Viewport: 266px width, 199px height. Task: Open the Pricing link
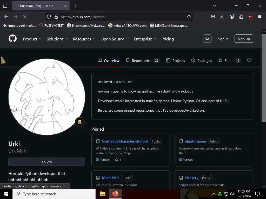(168, 39)
